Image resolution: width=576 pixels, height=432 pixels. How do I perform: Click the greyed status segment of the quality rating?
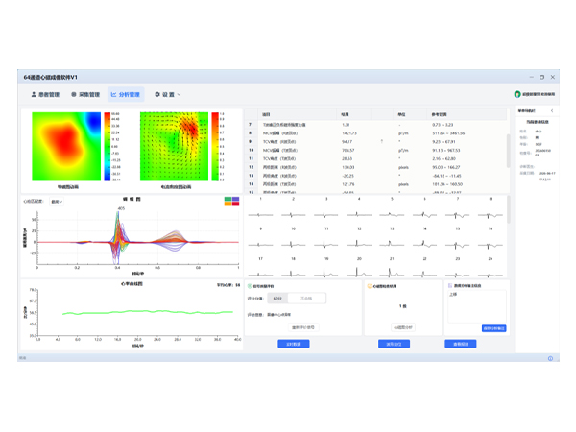pyautogui.click(x=306, y=299)
